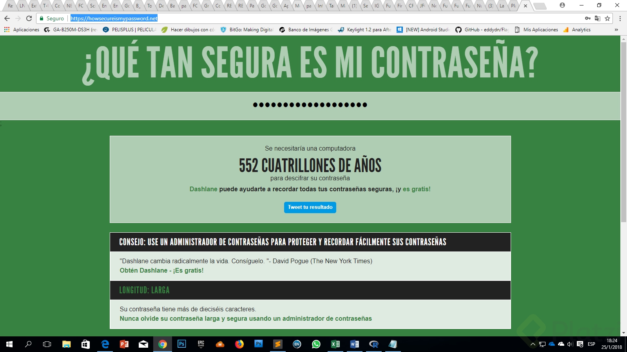Launch Microsoft Edge from the taskbar
This screenshot has height=352, width=627.
pos(105,344)
